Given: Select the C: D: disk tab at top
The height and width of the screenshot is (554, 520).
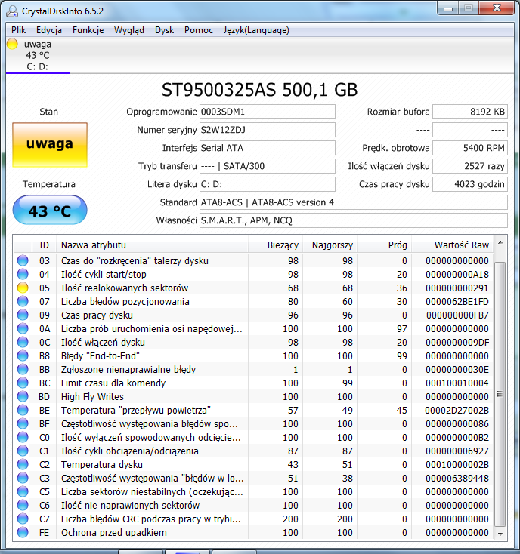Looking at the screenshot, I should pyautogui.click(x=38, y=55).
